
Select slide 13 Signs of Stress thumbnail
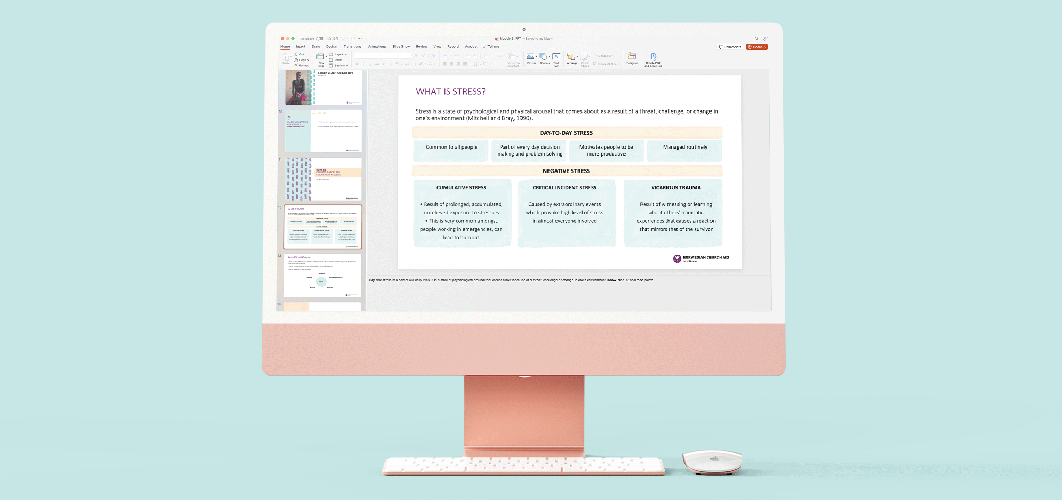coord(323,275)
